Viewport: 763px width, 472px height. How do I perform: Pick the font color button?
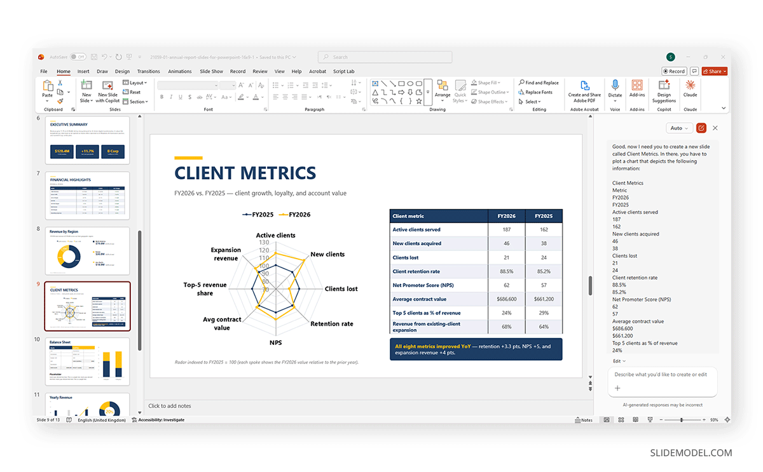point(256,97)
